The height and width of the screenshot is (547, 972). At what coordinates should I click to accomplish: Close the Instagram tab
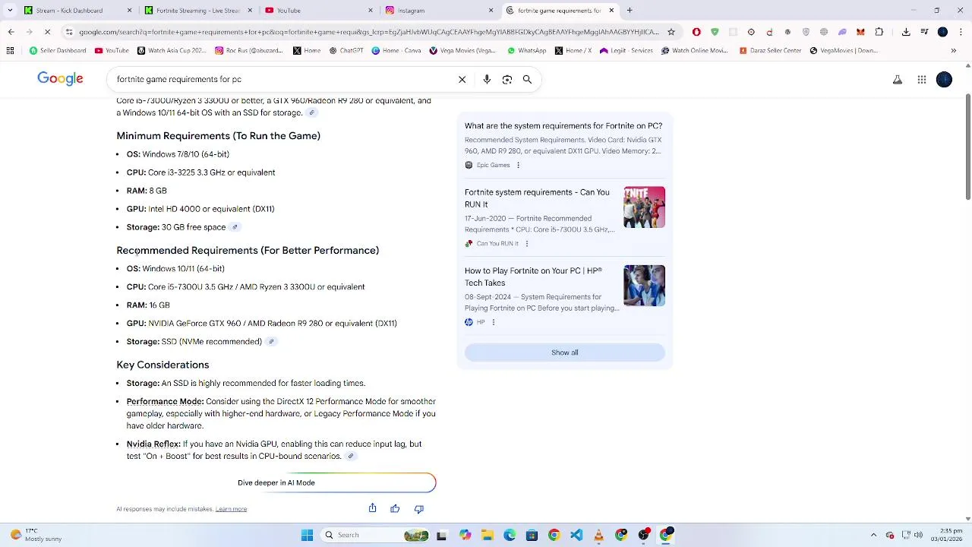(x=491, y=11)
